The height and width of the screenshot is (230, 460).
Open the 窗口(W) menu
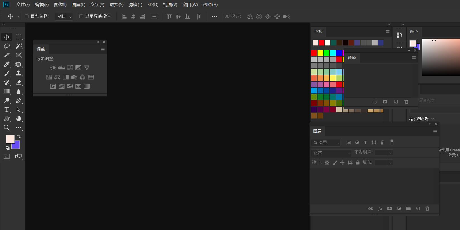(190, 5)
